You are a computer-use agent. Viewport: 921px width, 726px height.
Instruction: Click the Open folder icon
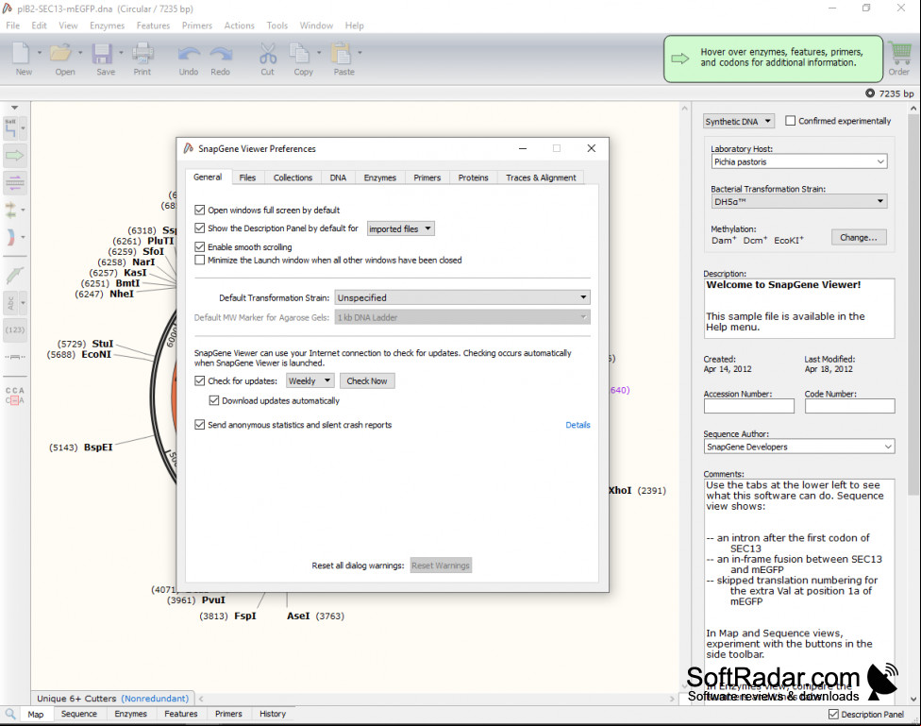coord(59,53)
